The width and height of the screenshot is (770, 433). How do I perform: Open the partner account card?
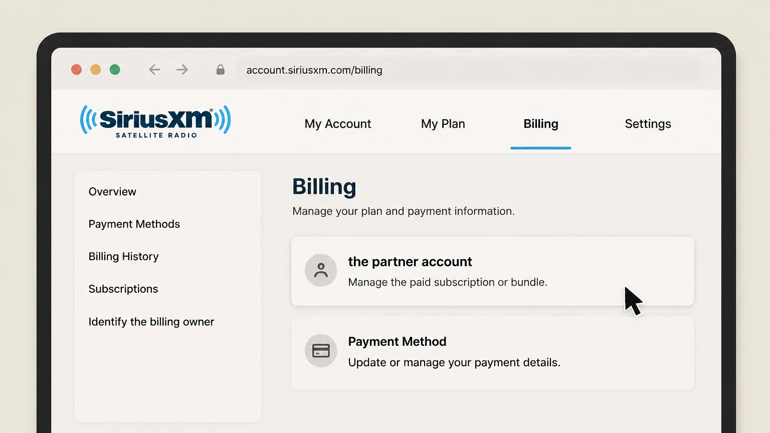[492, 271]
